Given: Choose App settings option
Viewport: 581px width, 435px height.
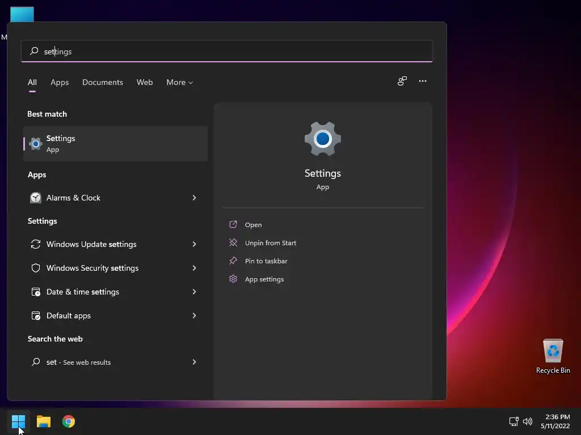Looking at the screenshot, I should (x=264, y=279).
